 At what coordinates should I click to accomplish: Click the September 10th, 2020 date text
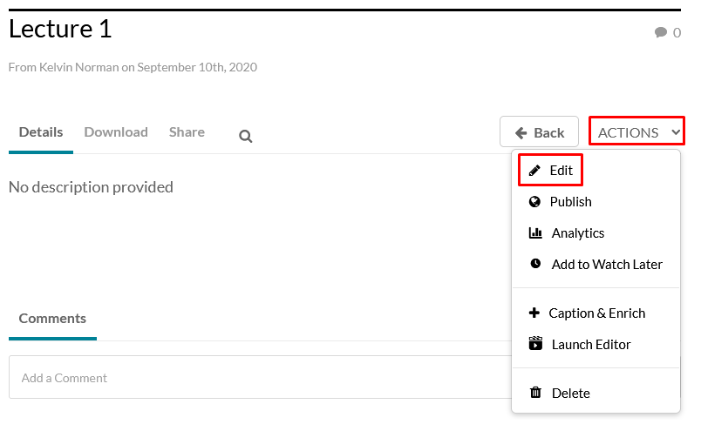[x=197, y=67]
